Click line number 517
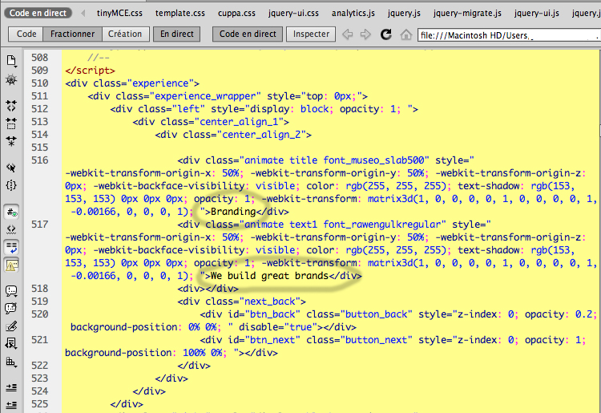The image size is (601, 413). (40, 225)
